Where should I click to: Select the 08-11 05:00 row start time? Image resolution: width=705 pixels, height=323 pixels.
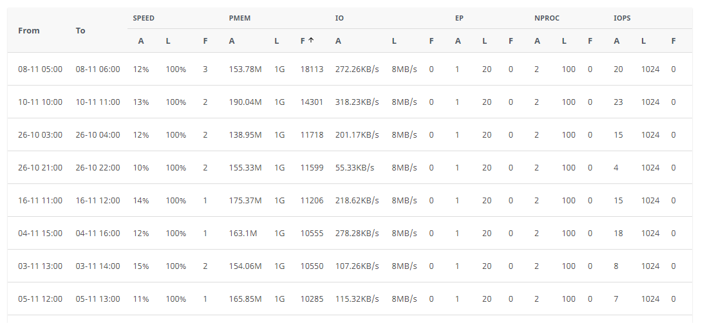[x=40, y=69]
